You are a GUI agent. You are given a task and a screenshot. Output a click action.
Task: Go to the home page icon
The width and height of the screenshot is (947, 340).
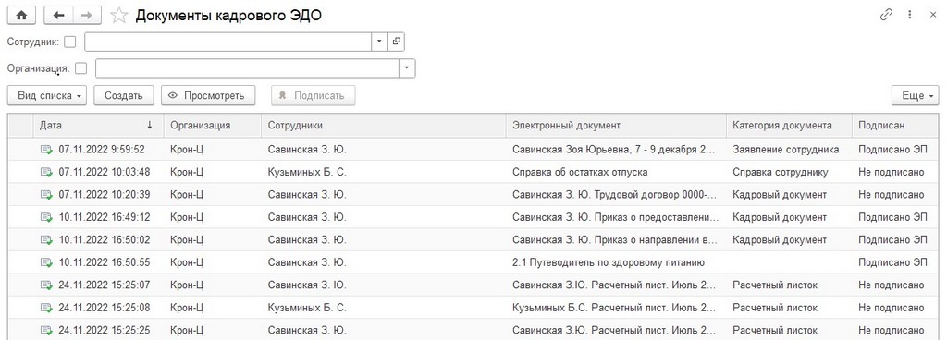(x=21, y=16)
